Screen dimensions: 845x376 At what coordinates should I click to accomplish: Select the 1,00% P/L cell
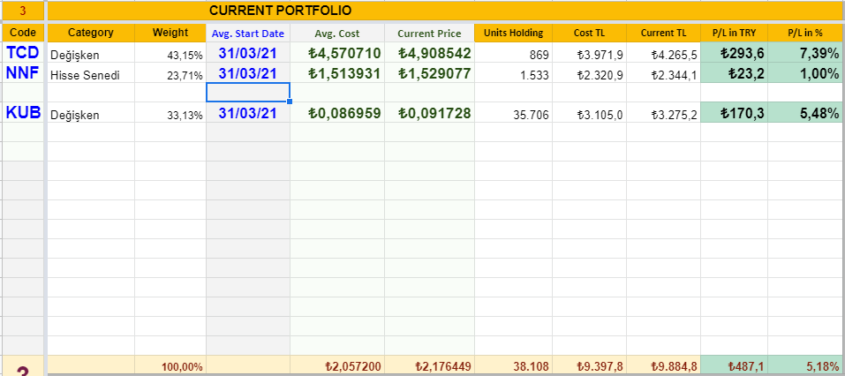[805, 72]
